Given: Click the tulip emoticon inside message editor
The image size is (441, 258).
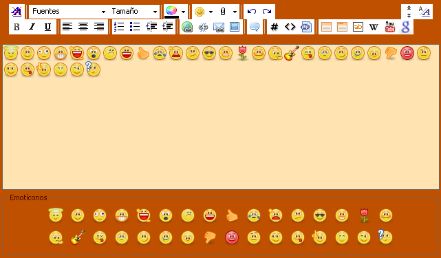Looking at the screenshot, I should (x=242, y=53).
